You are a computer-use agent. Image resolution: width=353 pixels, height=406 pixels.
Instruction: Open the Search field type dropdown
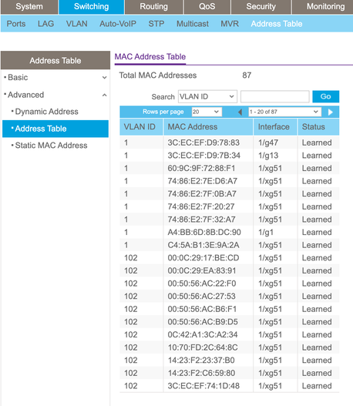click(207, 96)
